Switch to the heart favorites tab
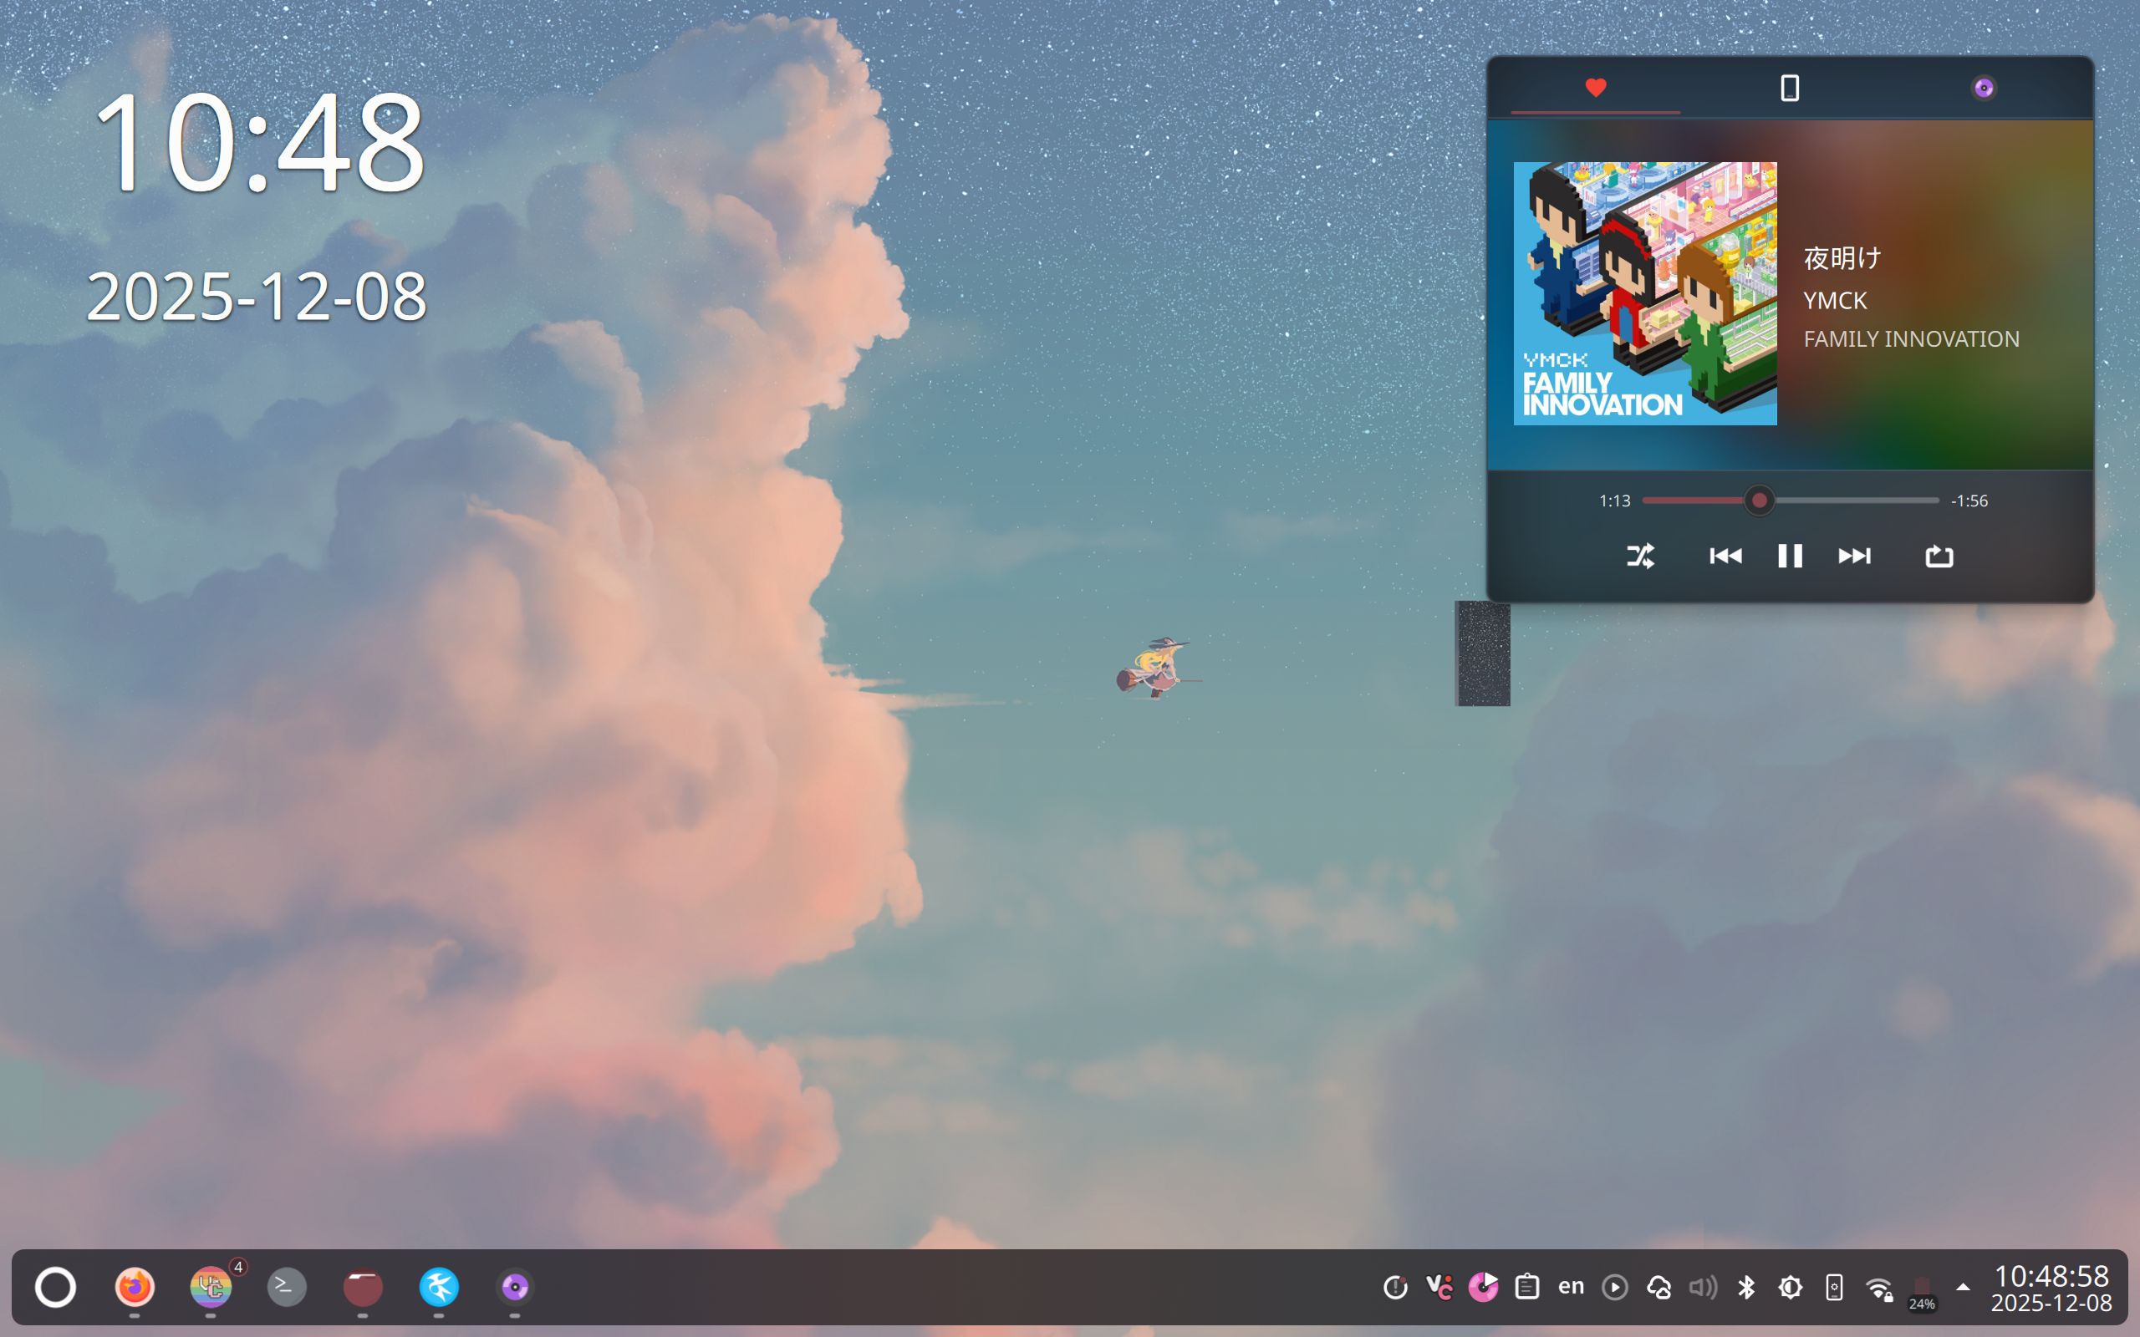The height and width of the screenshot is (1337, 2140). pos(1595,88)
